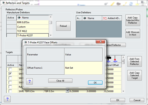The image size is (148, 105).
Task: Click the red ball lateral offset icon
Action: tap(115, 60)
